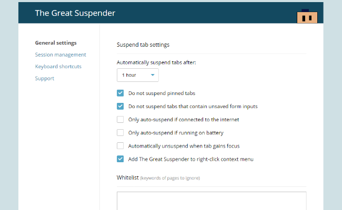342x210 pixels.
Task: Click the blue dropdown arrow beside 1 hour
Action: point(153,75)
